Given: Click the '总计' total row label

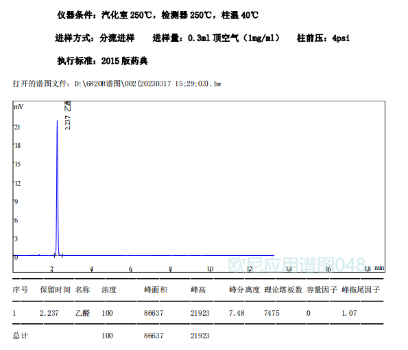Looking at the screenshot, I should [20, 336].
